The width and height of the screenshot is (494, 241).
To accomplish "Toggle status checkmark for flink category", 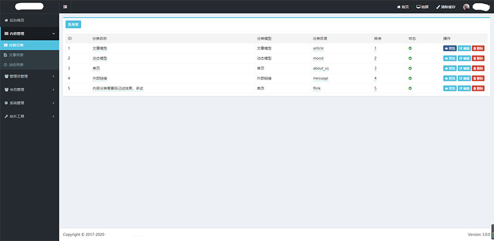I will [x=410, y=88].
